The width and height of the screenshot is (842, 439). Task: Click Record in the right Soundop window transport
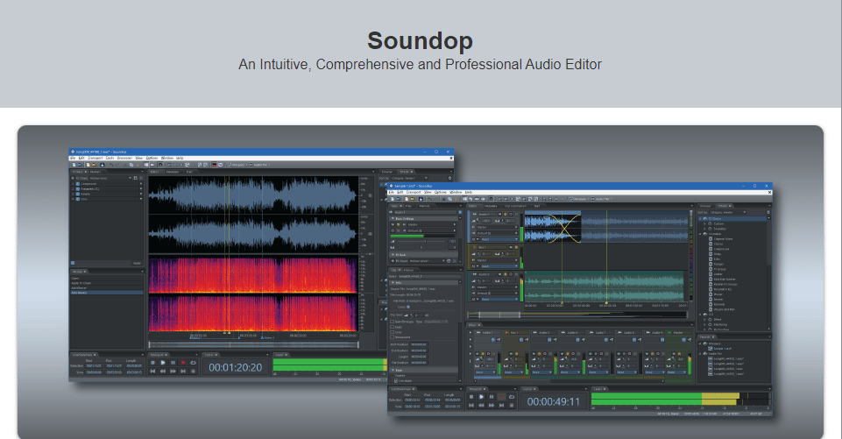(501, 397)
